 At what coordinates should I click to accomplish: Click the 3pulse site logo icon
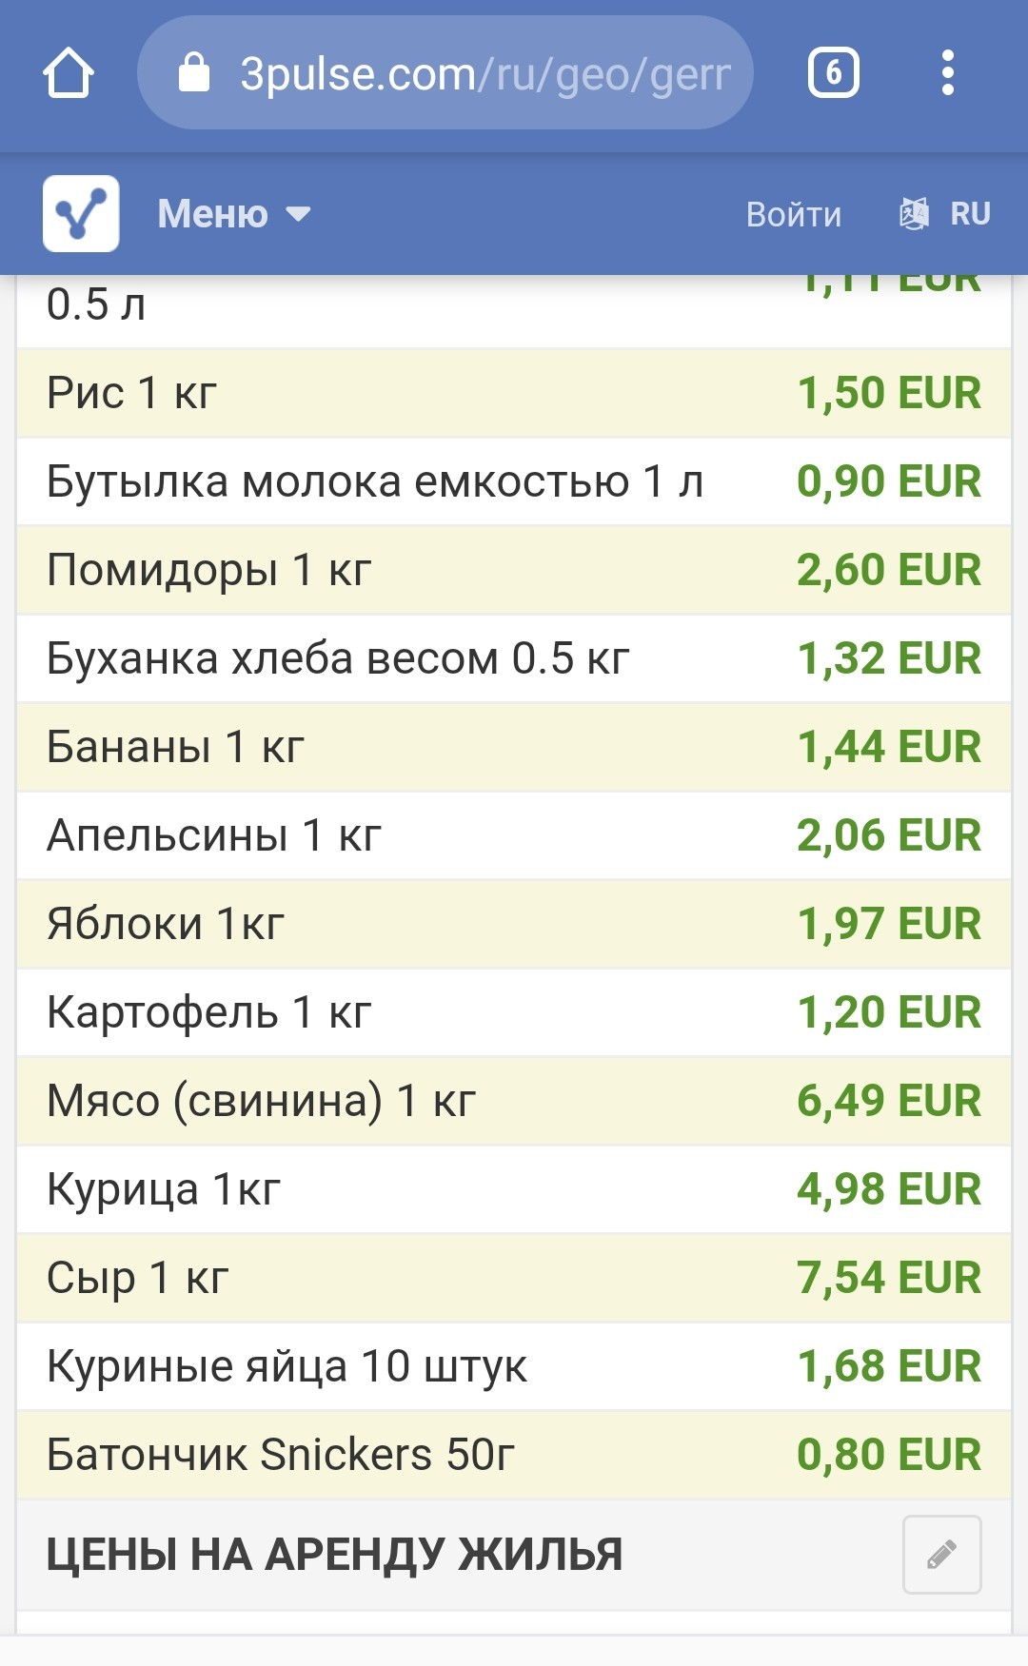[81, 213]
